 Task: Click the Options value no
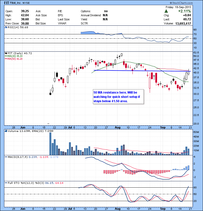[x=106, y=11]
